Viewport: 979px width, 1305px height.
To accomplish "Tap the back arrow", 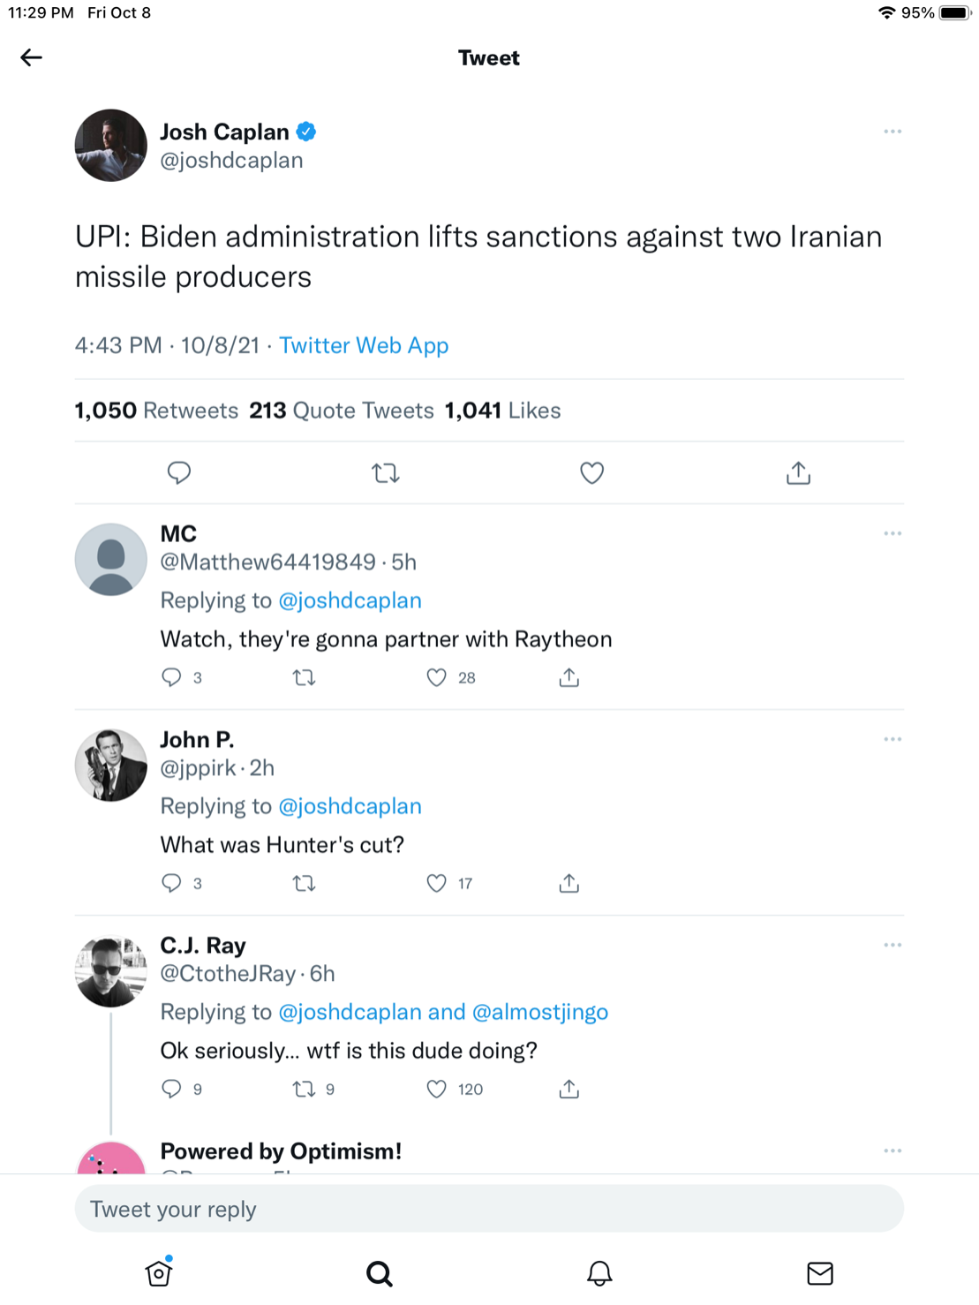I will 32,58.
